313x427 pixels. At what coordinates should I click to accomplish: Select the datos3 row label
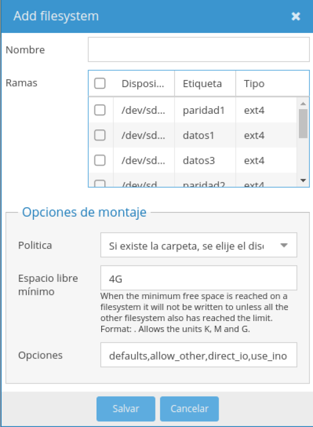[198, 160]
